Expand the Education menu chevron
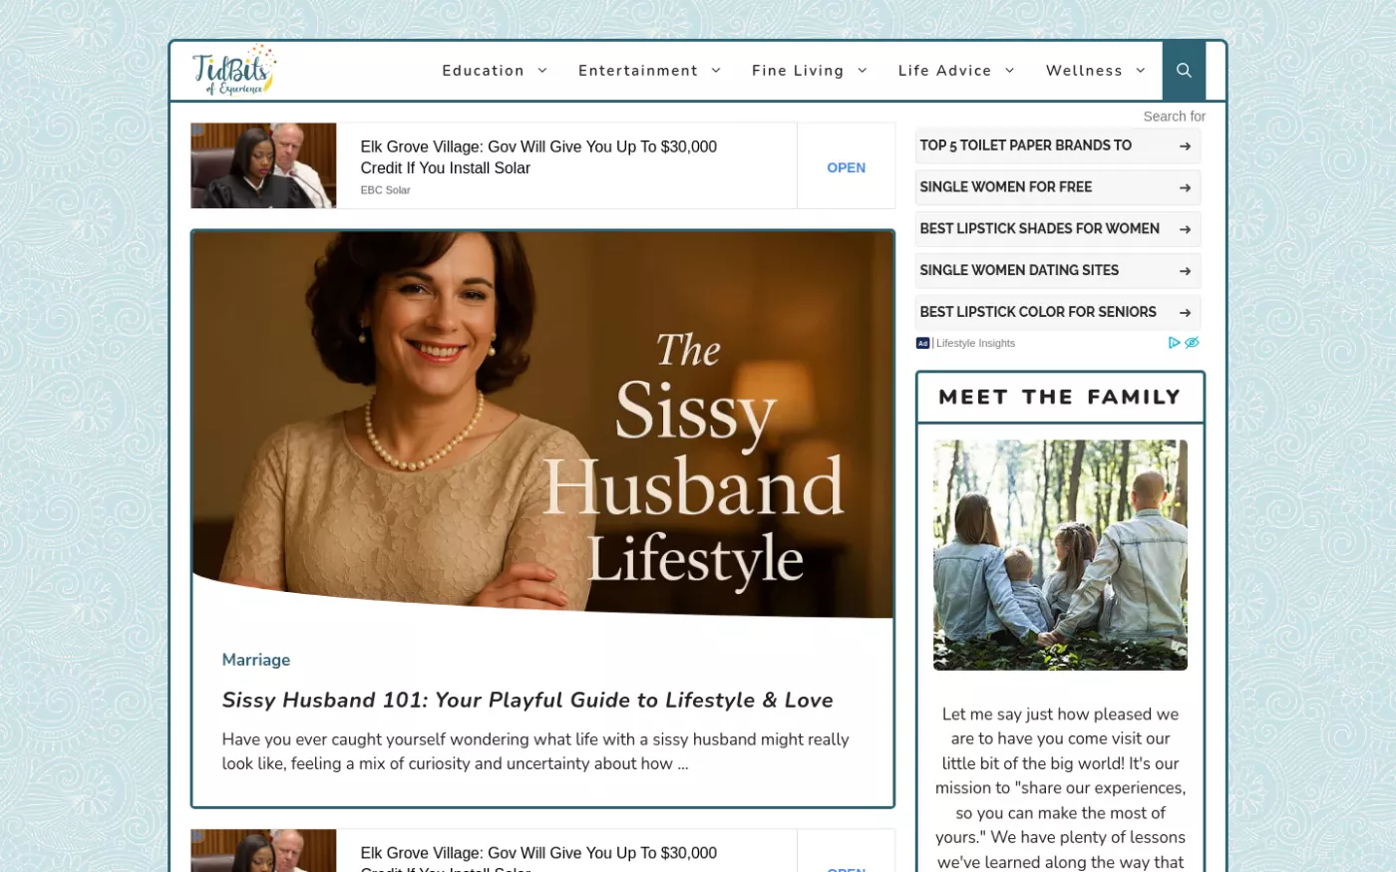This screenshot has height=872, width=1396. (542, 71)
